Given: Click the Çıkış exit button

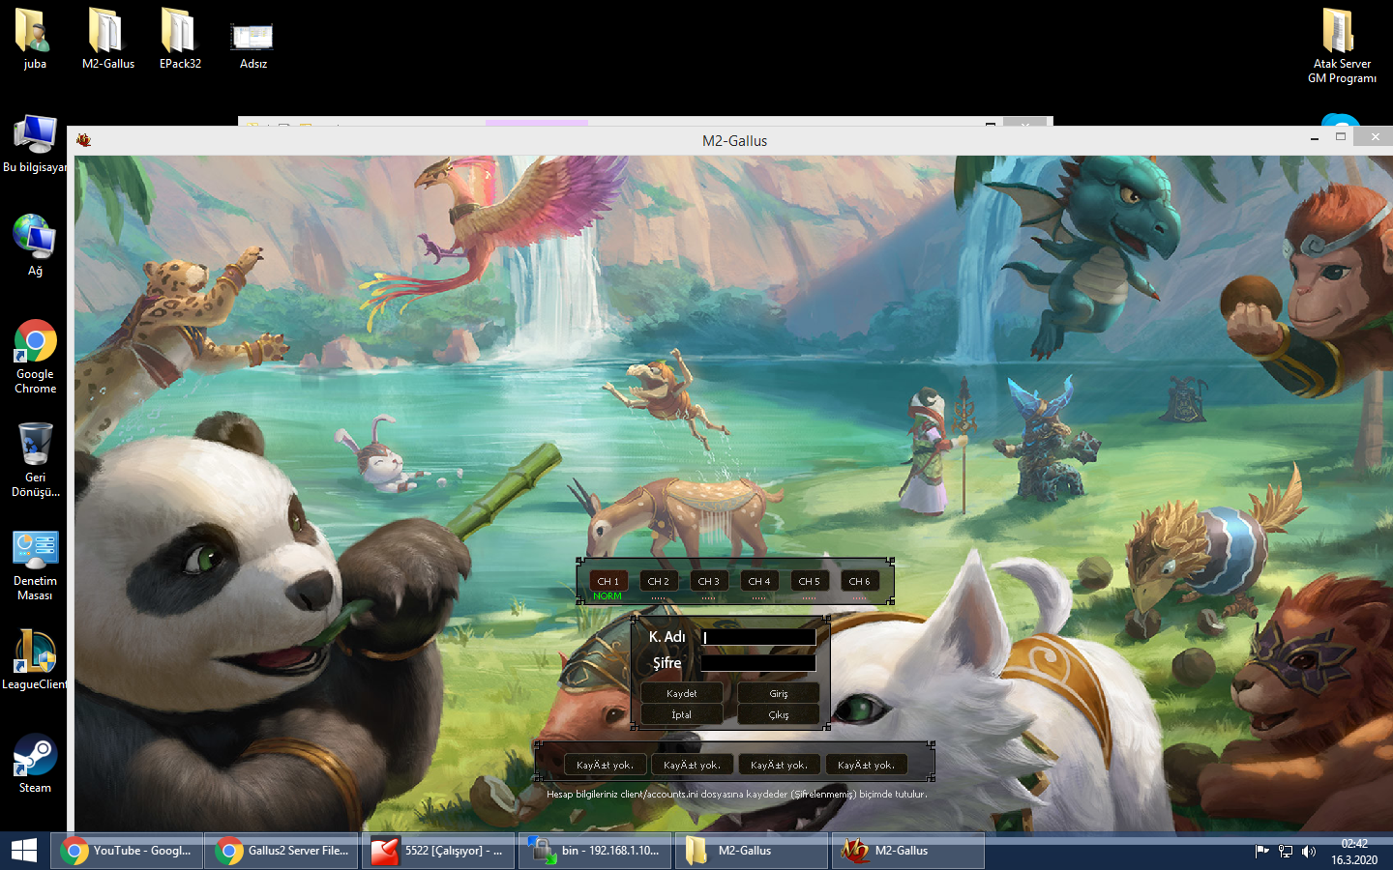Looking at the screenshot, I should coord(779,714).
